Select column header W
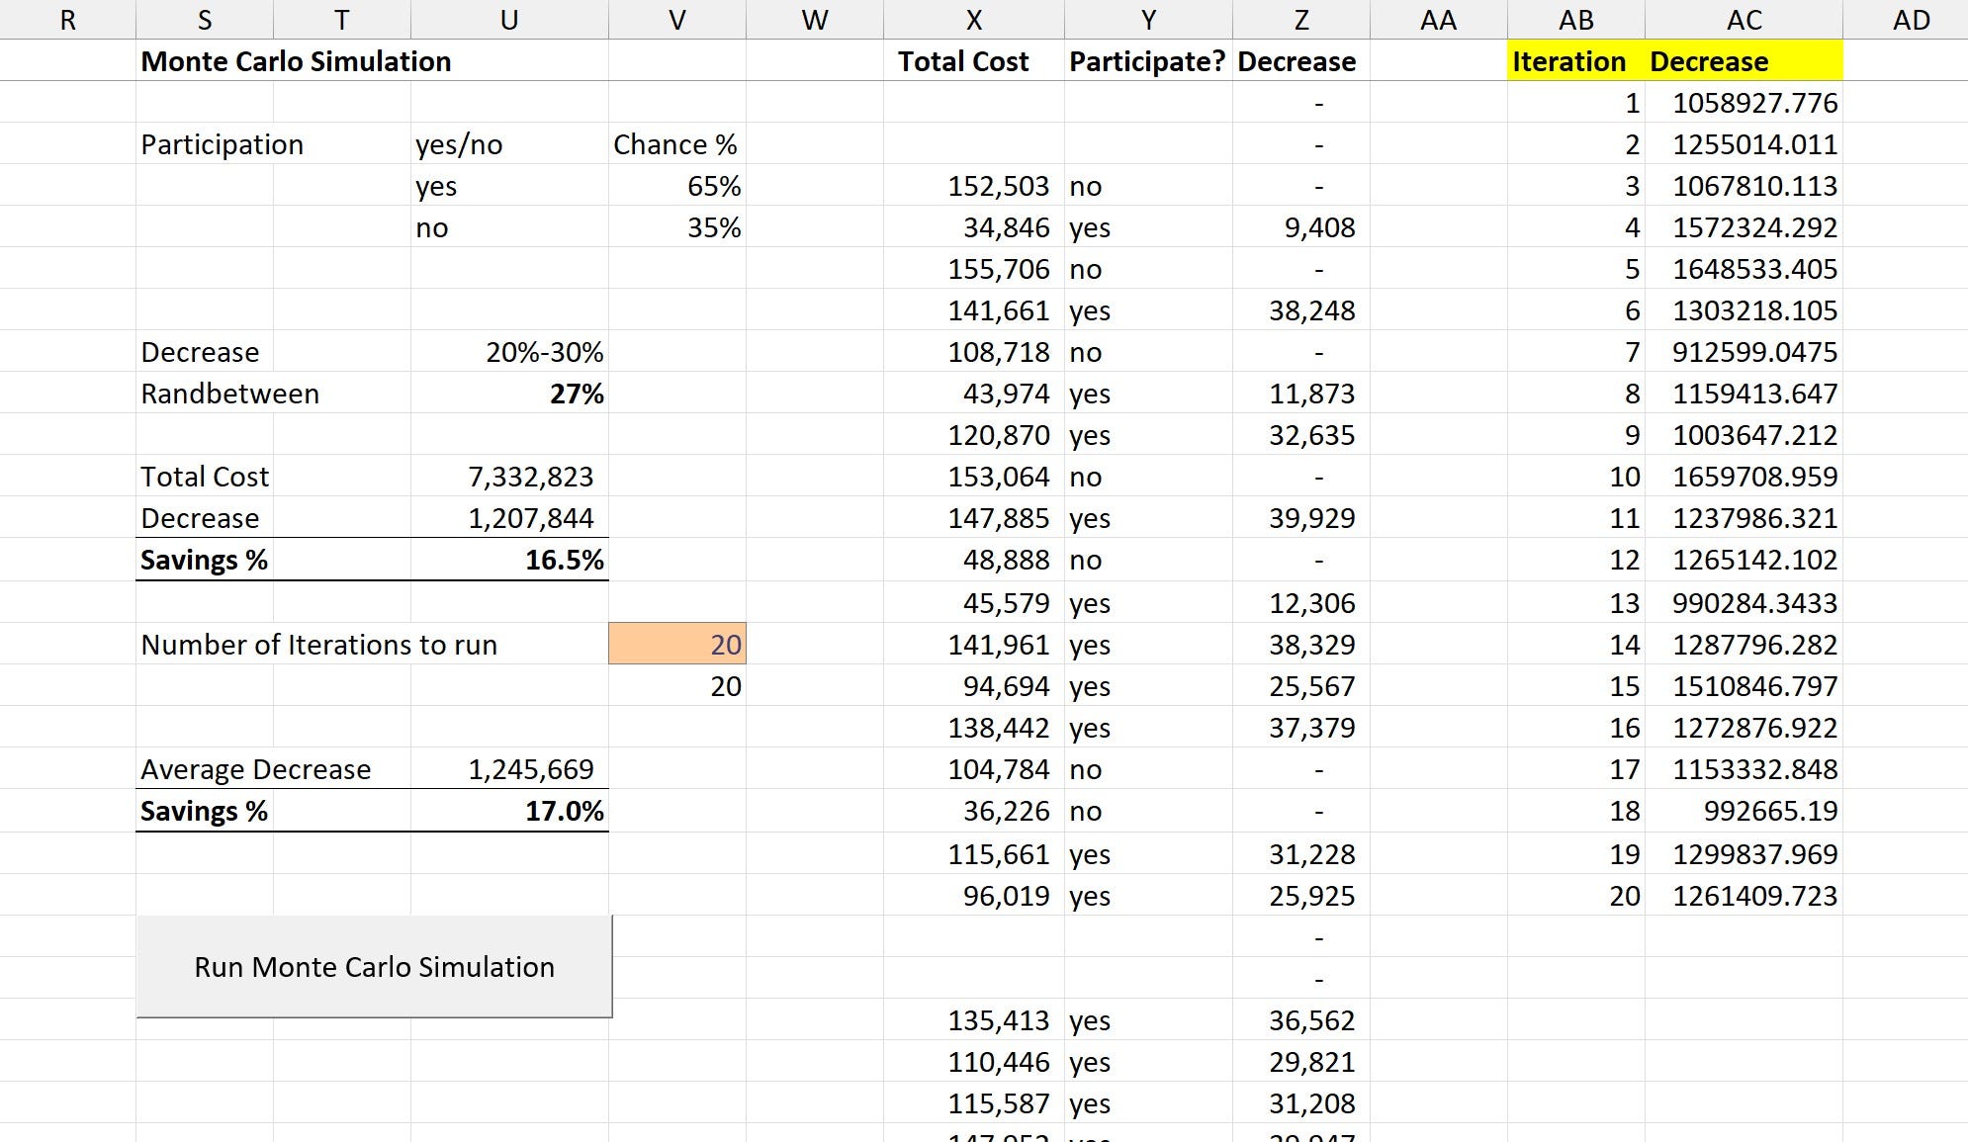1968x1142 pixels. [815, 20]
